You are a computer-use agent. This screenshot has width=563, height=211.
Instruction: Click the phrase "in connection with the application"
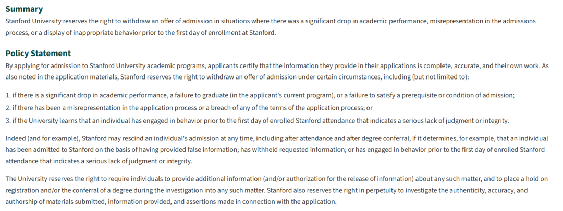click(286, 201)
